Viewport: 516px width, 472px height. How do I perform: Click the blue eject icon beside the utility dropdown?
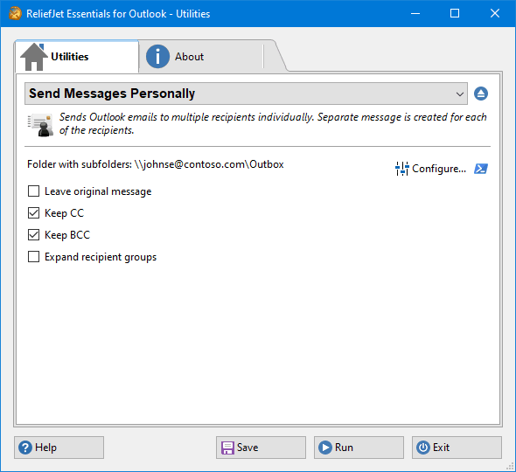481,94
